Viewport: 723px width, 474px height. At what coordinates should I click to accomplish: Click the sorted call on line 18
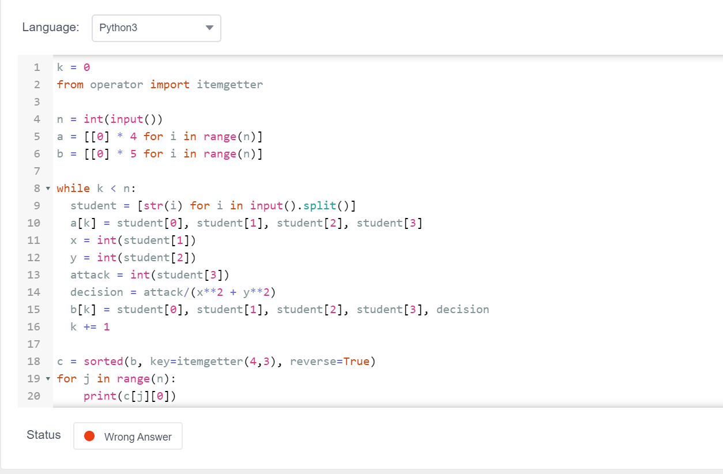click(x=104, y=361)
